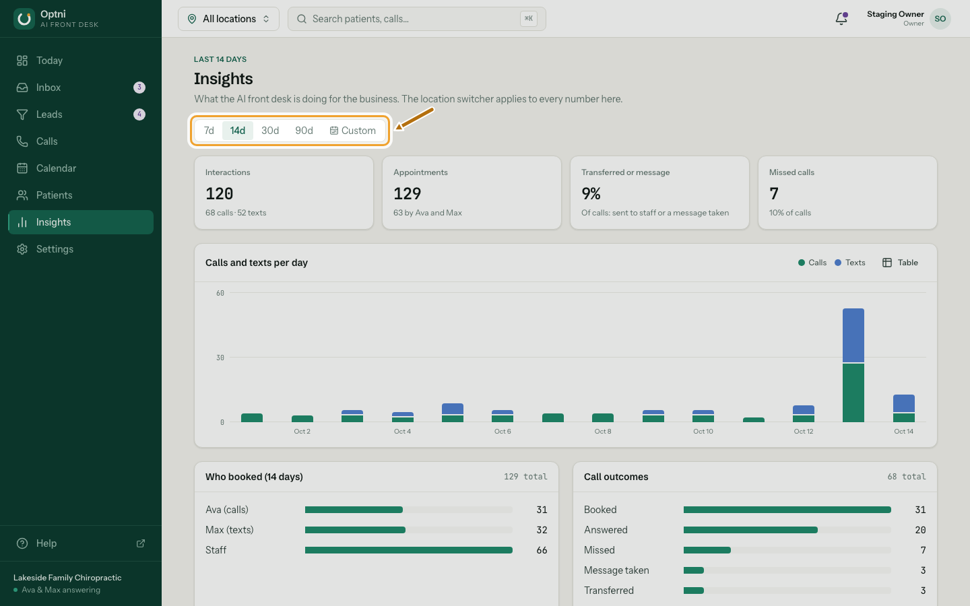
Task: Click the Optni logo icon
Action: click(24, 19)
